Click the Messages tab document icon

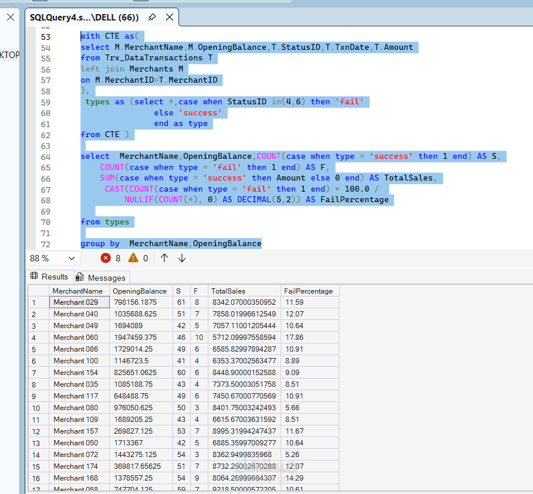[80, 277]
